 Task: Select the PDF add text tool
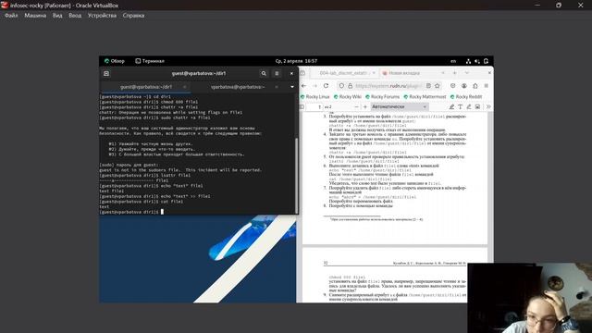(x=461, y=107)
